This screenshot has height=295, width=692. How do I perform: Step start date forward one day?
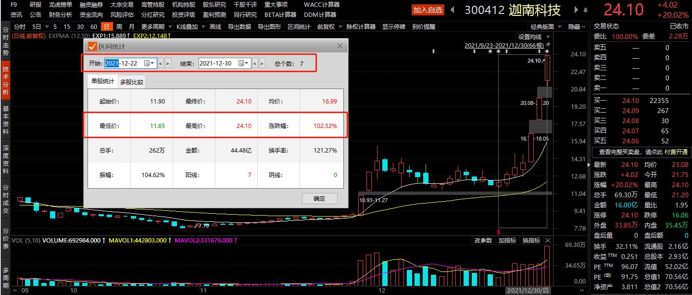[168, 63]
